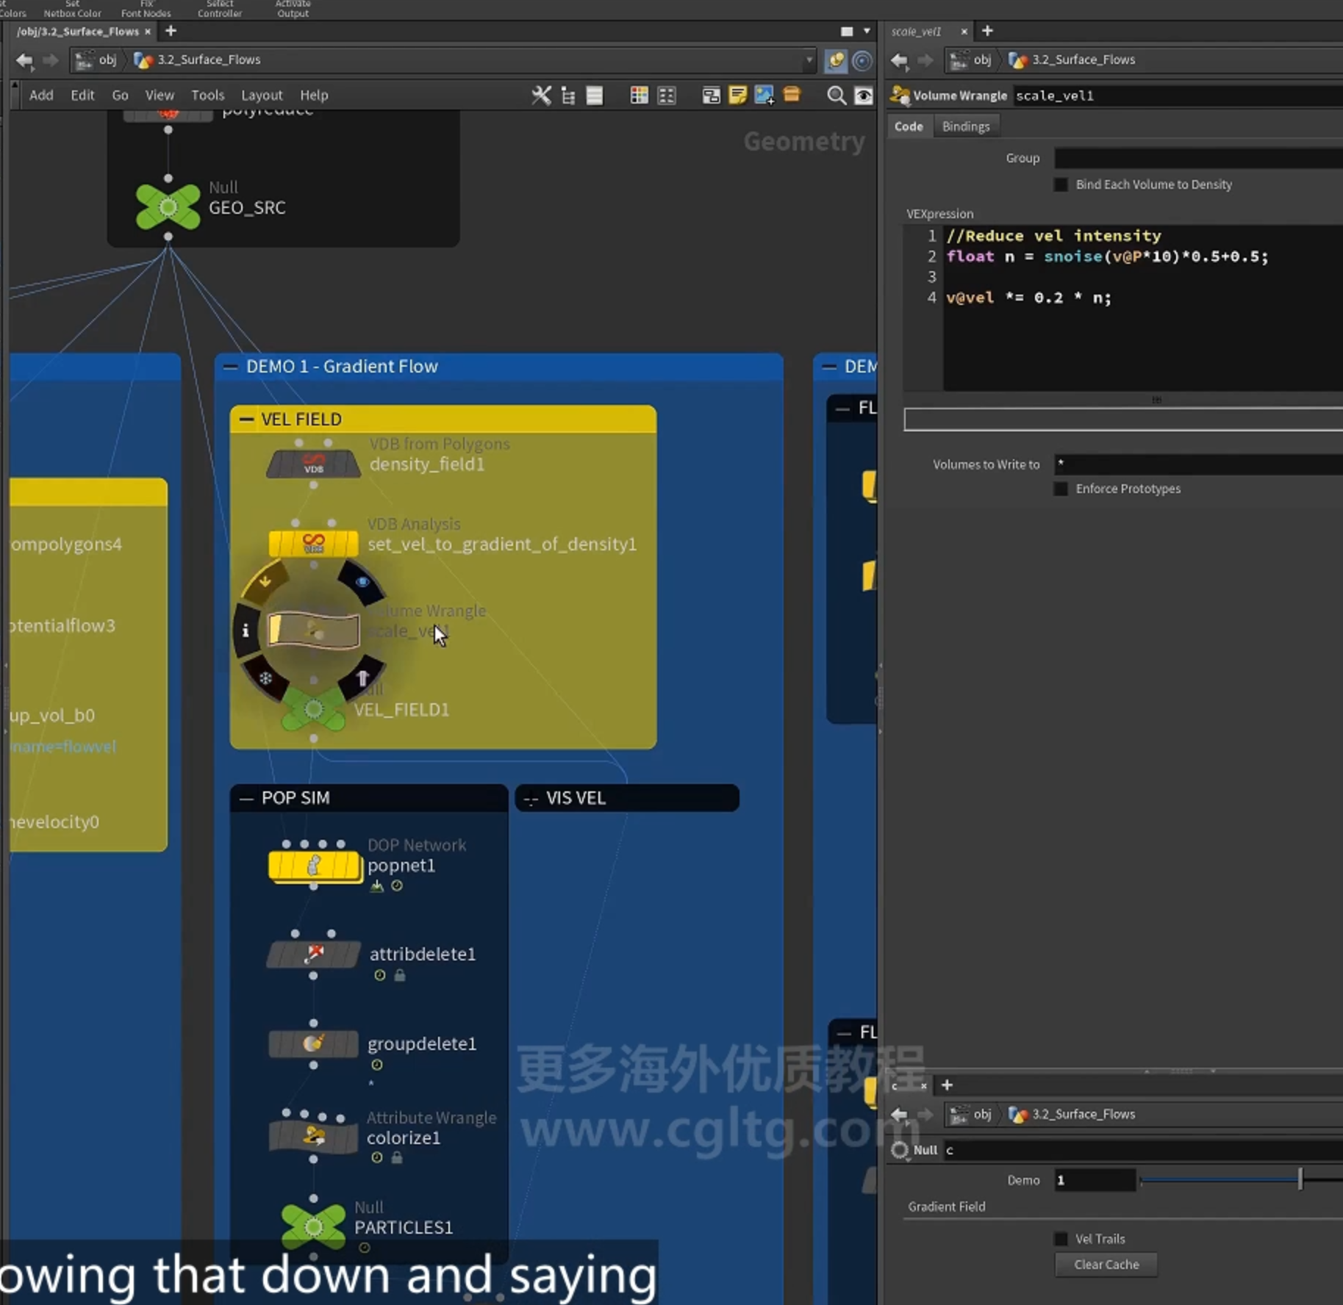Select the density_field1 VDB node
The width and height of the screenshot is (1343, 1305).
pyautogui.click(x=313, y=465)
